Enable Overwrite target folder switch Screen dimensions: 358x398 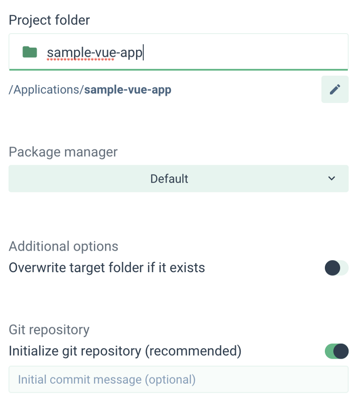(x=336, y=268)
